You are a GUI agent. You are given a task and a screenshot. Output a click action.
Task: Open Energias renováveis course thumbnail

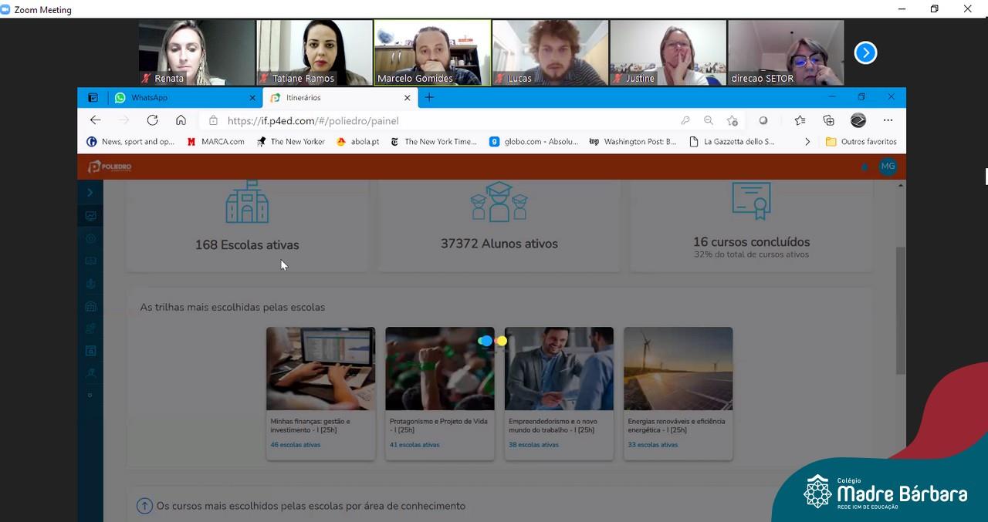tap(678, 369)
